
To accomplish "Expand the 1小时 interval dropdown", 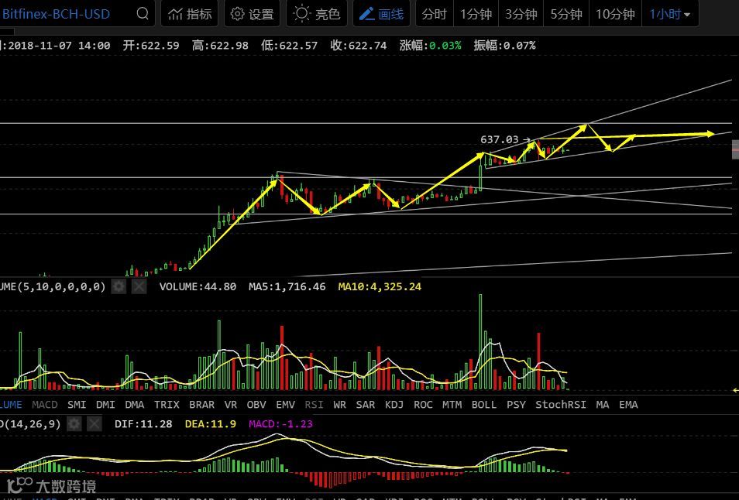I will tap(670, 14).
